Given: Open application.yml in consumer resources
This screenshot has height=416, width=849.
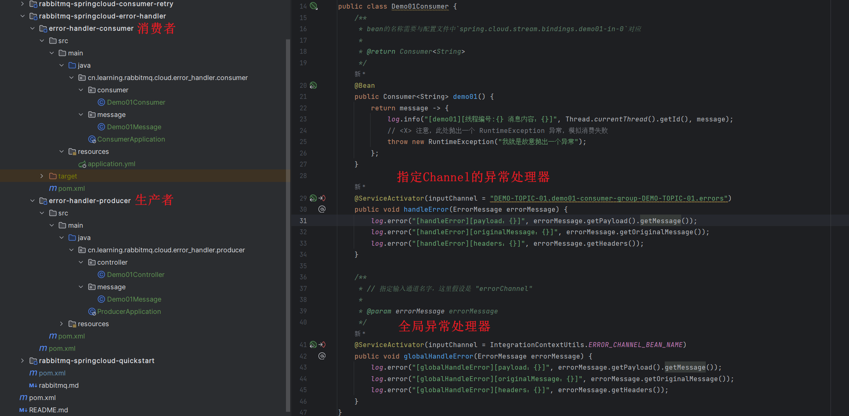Looking at the screenshot, I should pos(111,164).
